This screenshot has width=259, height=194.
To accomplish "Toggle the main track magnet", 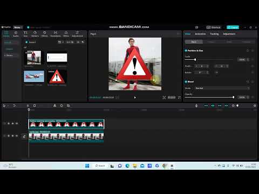I will 206,106.
